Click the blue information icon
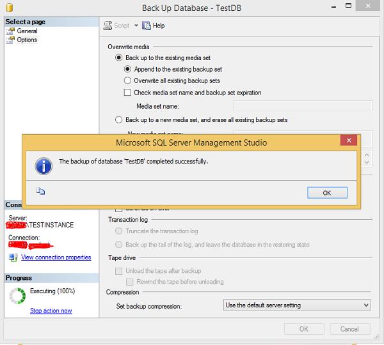 point(43,165)
